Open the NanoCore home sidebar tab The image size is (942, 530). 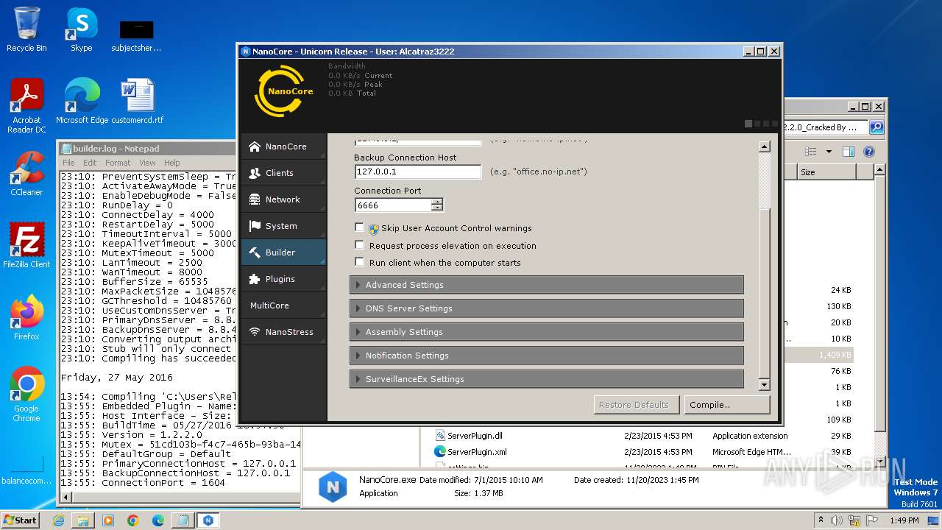coord(283,146)
